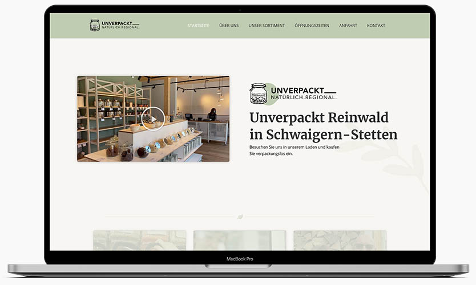The image size is (476, 285).
Task: Click the text starting 'Besuchen Sie uns in unserem Laden'
Action: (294, 150)
